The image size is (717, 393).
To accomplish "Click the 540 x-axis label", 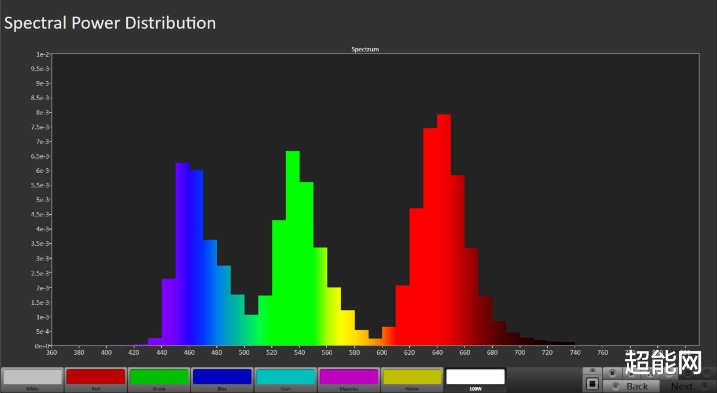I will [x=299, y=352].
